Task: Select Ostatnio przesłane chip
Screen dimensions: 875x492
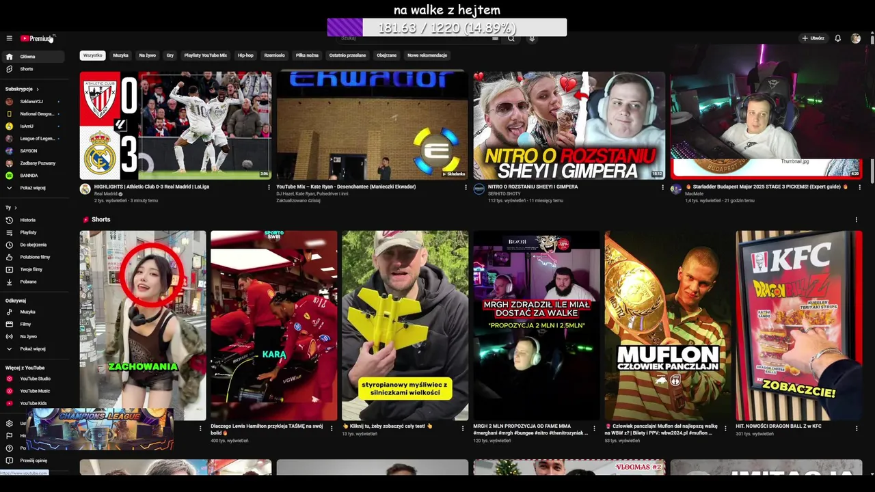Action: 347,55
